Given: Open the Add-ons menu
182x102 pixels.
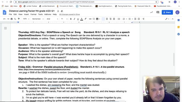Looking at the screenshot, I should pyautogui.click(x=48, y=14).
